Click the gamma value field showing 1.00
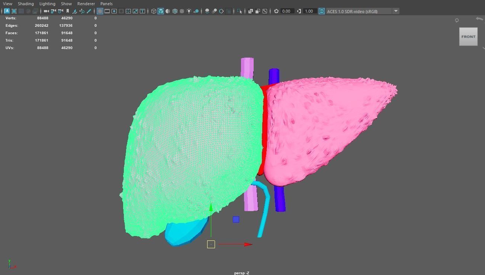 [310, 11]
